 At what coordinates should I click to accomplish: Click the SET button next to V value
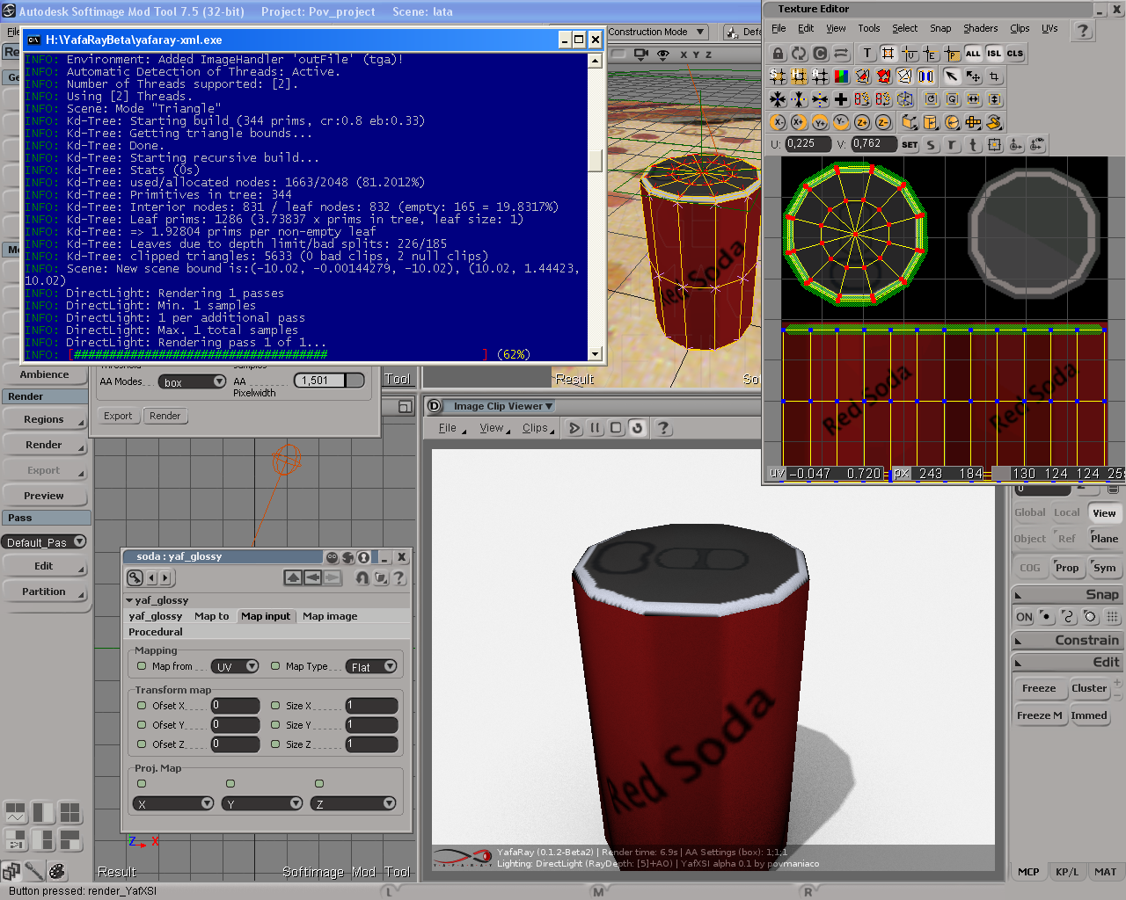point(910,144)
